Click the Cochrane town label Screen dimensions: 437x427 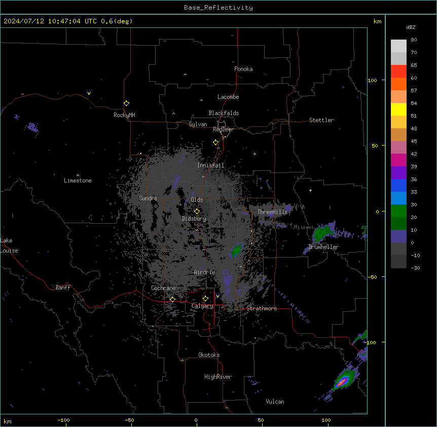pyautogui.click(x=163, y=288)
